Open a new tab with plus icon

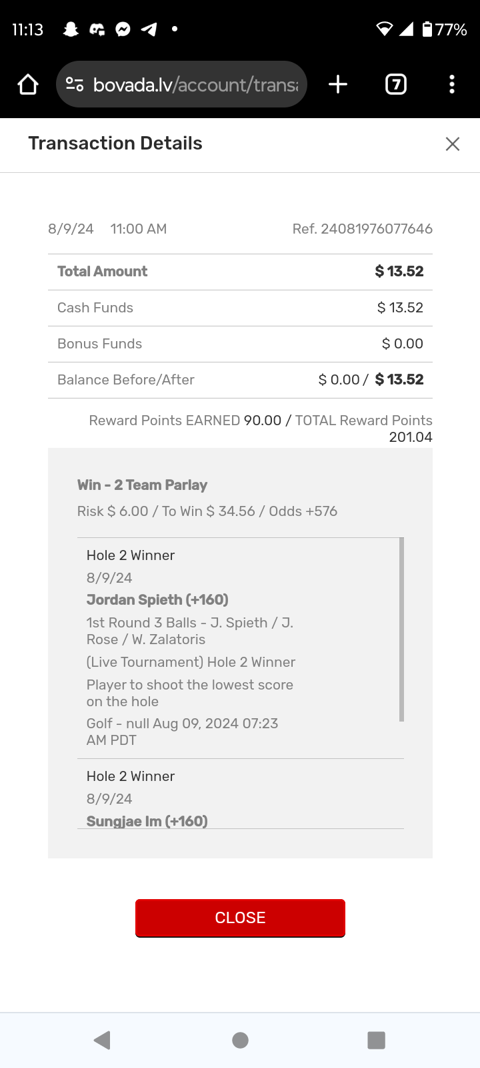[338, 85]
